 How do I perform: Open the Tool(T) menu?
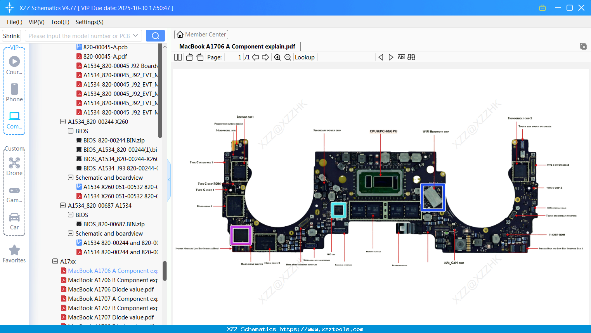(60, 22)
